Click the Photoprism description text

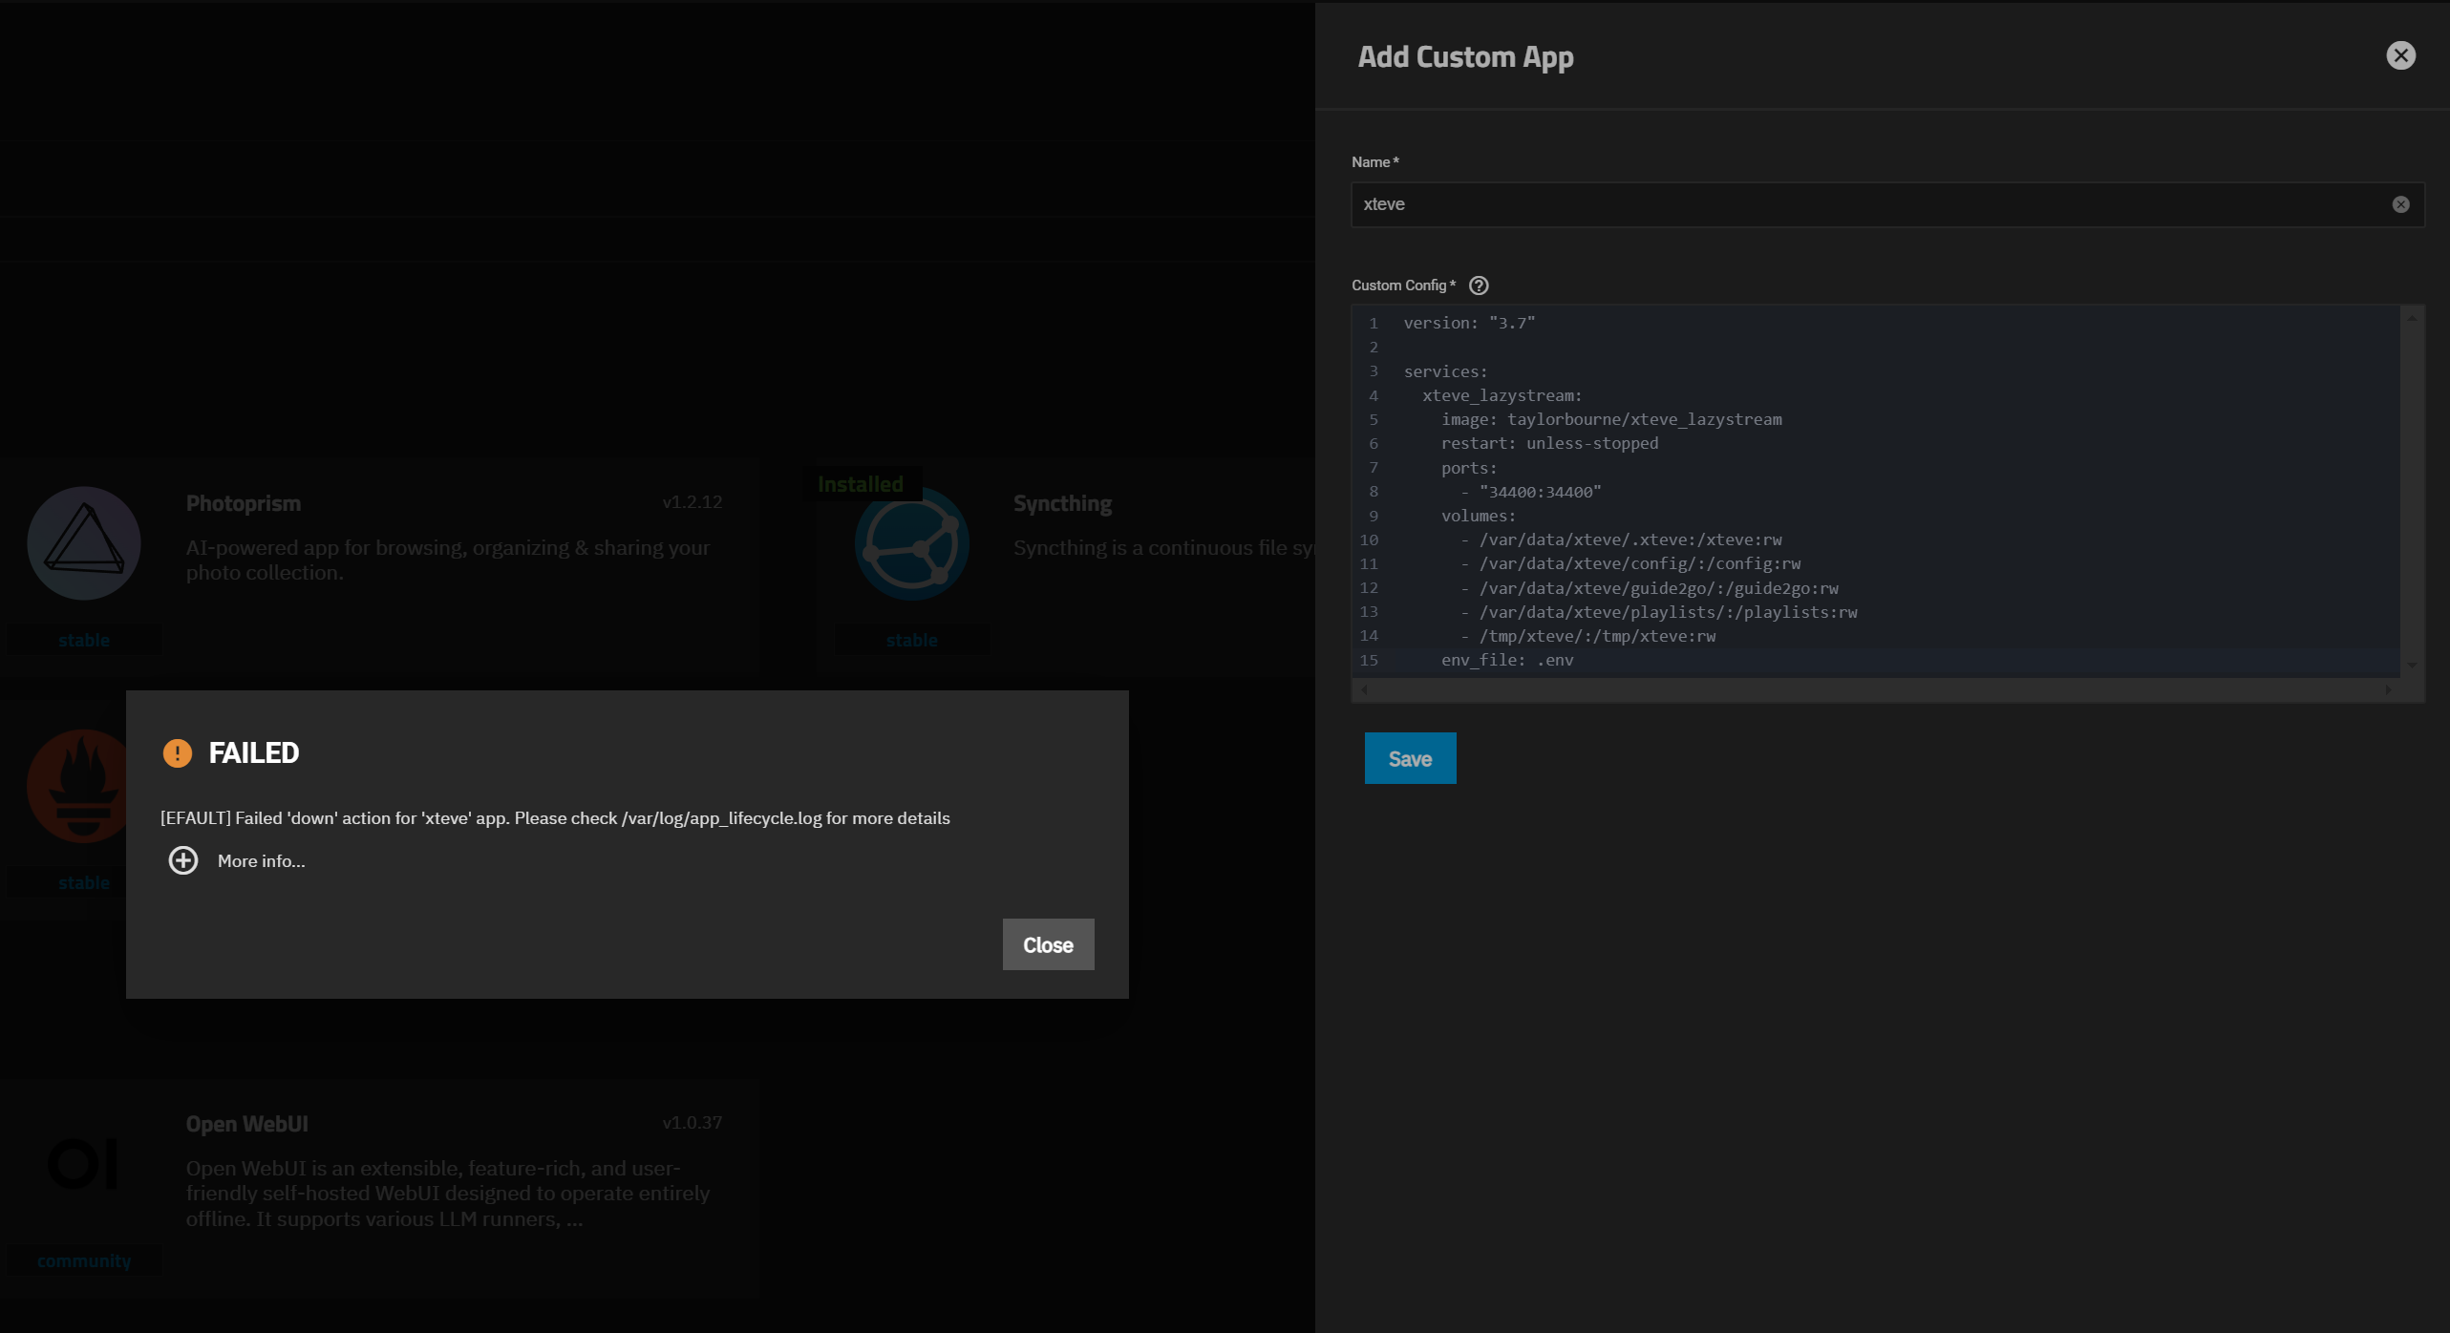[x=448, y=560]
